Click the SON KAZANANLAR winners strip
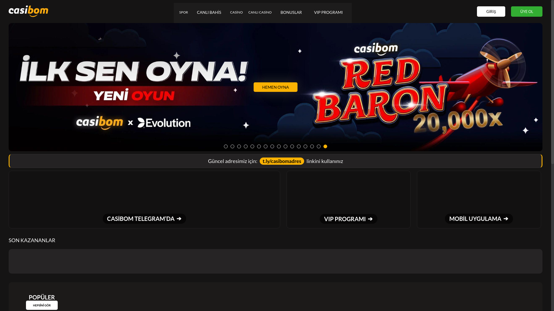This screenshot has width=554, height=311. [276, 261]
